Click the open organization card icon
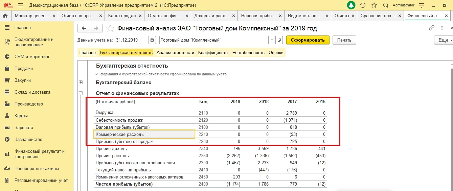 pos(279,40)
